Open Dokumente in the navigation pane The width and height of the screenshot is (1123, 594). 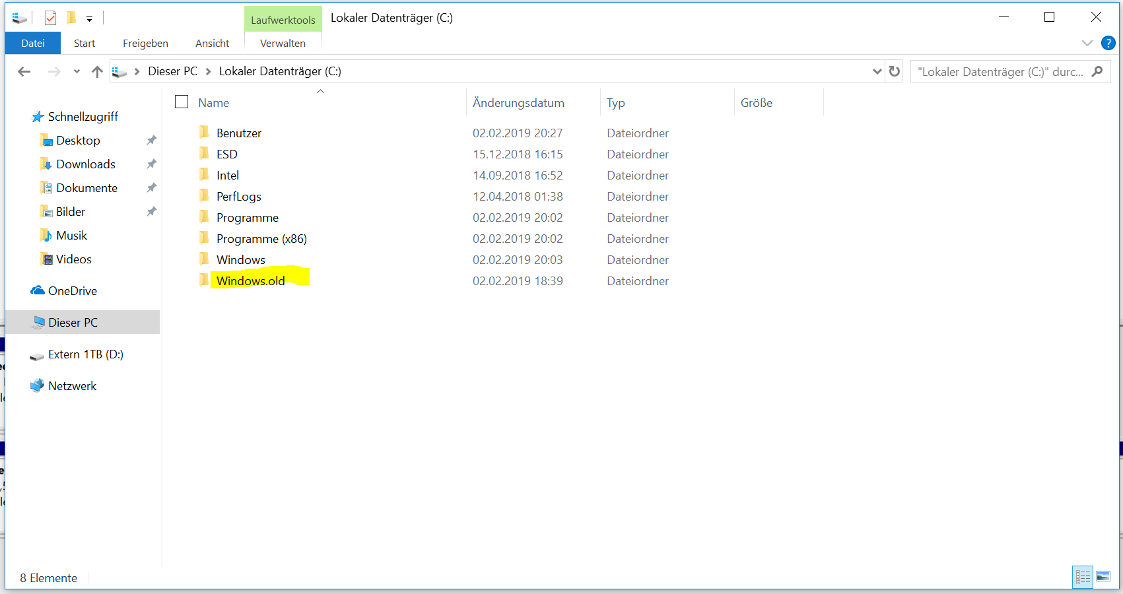click(86, 187)
